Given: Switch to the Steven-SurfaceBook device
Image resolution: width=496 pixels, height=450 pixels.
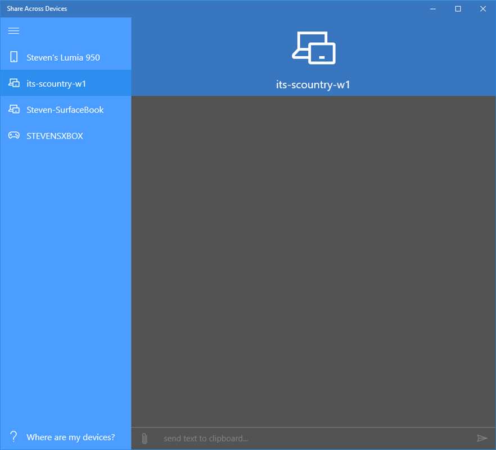Looking at the screenshot, I should [65, 109].
